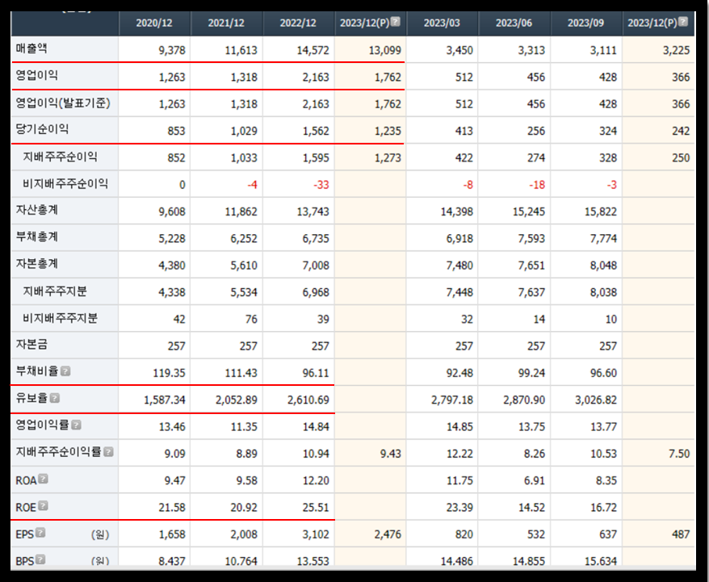Click the 유보율 value 1,587.34
This screenshot has height=582, width=709.
point(165,400)
